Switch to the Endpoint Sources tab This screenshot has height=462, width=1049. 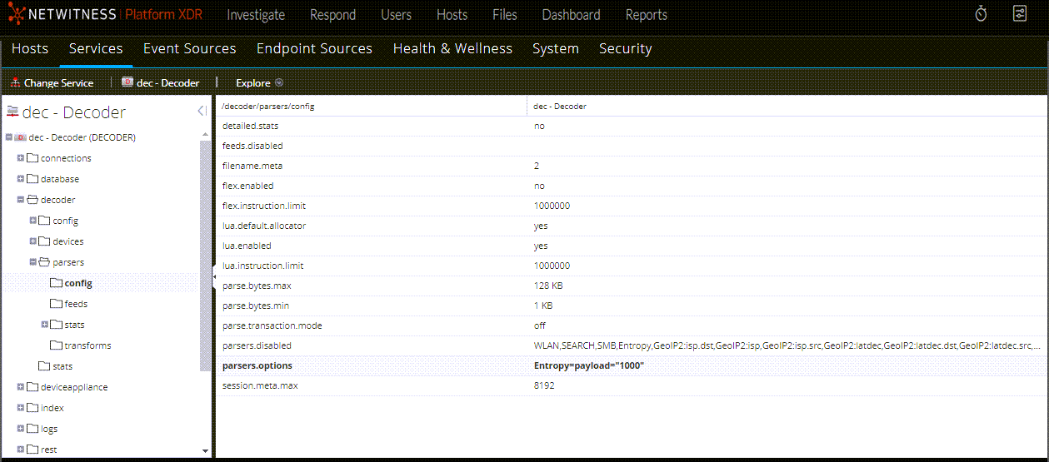314,49
